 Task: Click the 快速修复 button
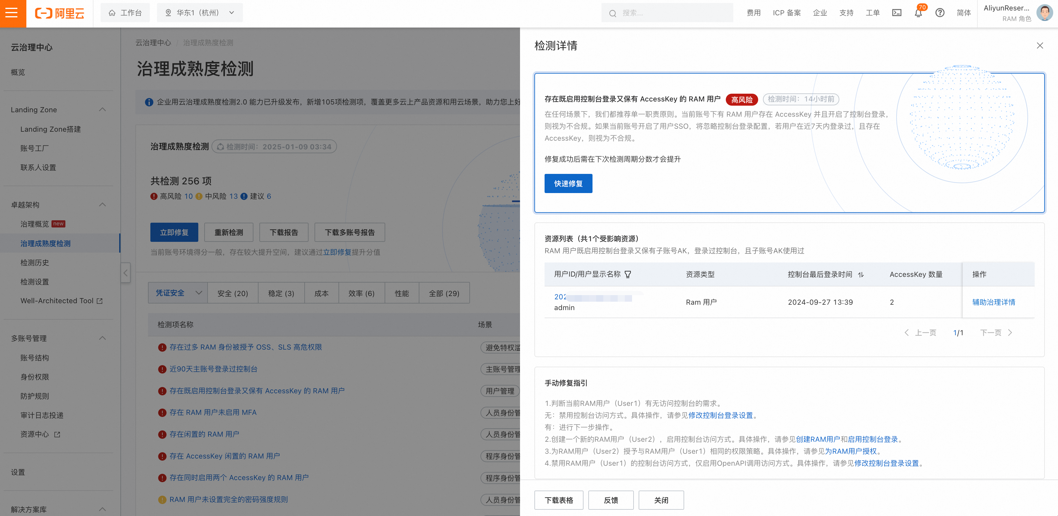point(568,183)
